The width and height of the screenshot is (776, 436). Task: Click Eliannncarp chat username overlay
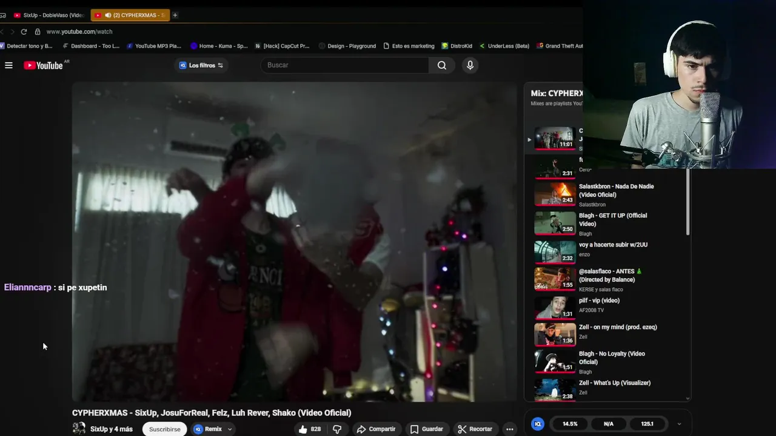coord(28,288)
